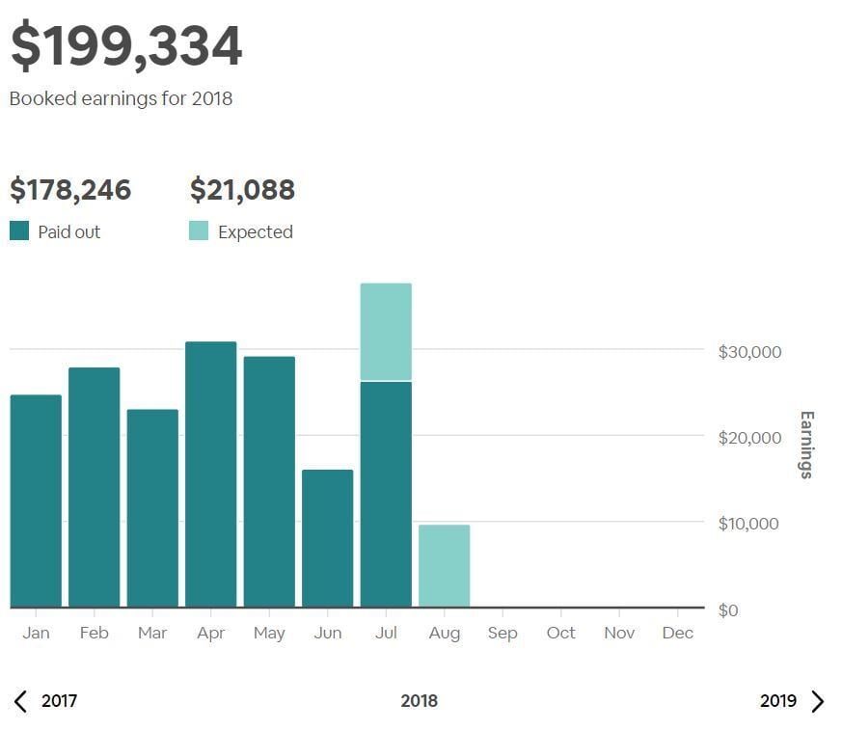Go to 2019 earnings year
This screenshot has height=731, width=842.
[778, 701]
